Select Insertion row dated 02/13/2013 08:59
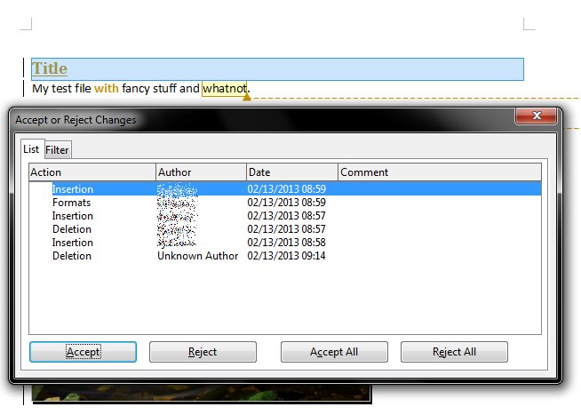The image size is (581, 415). pos(285,189)
